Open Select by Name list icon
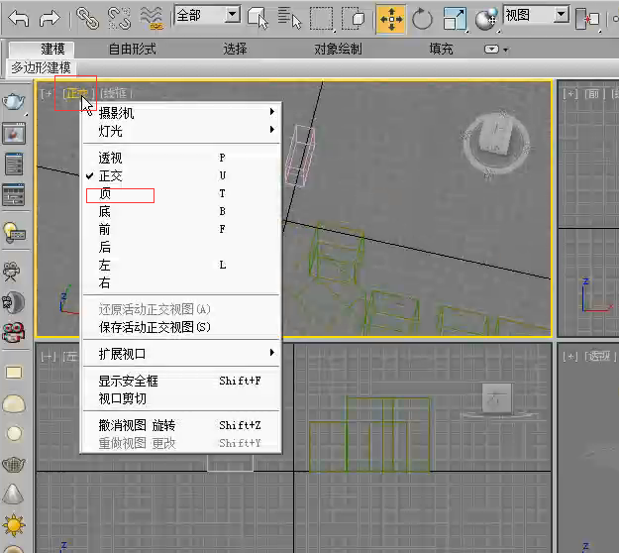This screenshot has height=553, width=619. pyautogui.click(x=289, y=18)
